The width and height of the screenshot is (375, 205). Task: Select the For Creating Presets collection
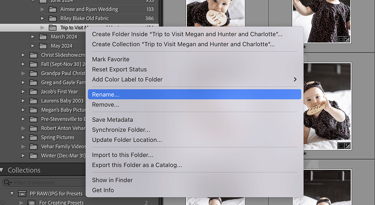62,202
